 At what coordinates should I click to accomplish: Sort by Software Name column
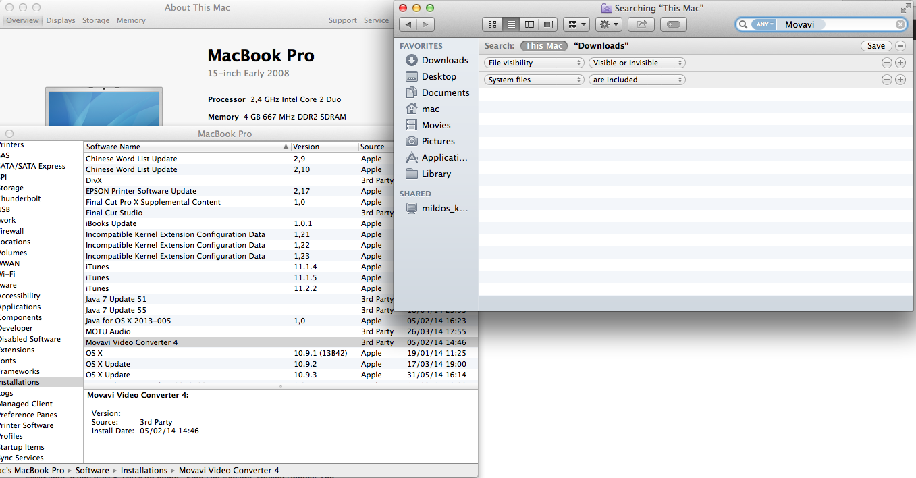pos(187,147)
